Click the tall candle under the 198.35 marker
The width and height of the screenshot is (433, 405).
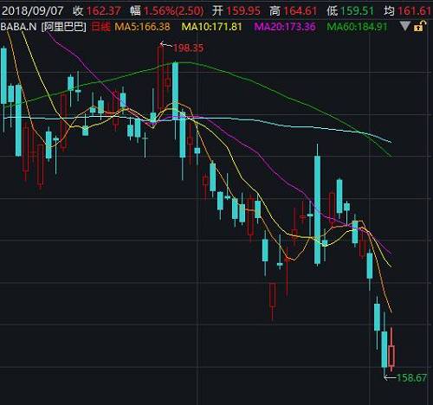point(160,78)
